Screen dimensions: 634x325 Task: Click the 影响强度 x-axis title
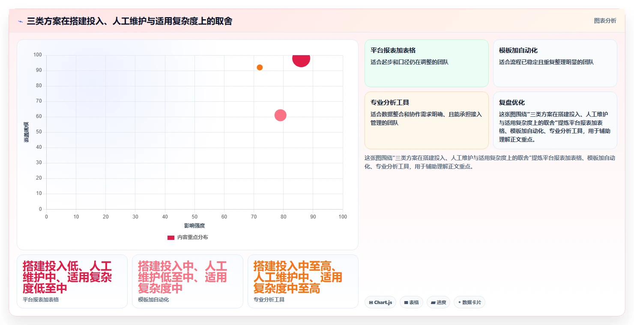(x=194, y=226)
